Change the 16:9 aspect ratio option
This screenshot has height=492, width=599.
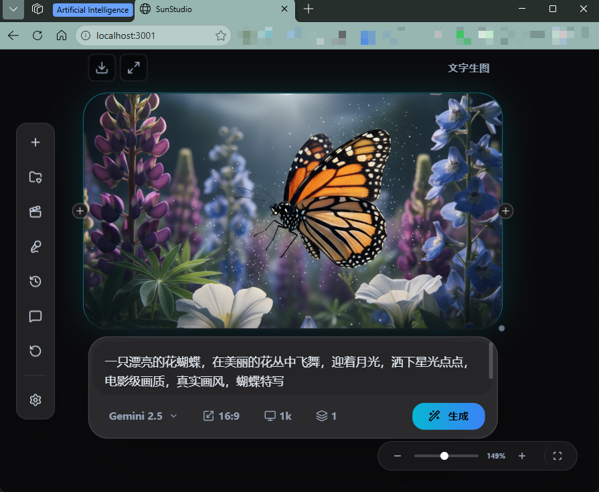pos(222,416)
